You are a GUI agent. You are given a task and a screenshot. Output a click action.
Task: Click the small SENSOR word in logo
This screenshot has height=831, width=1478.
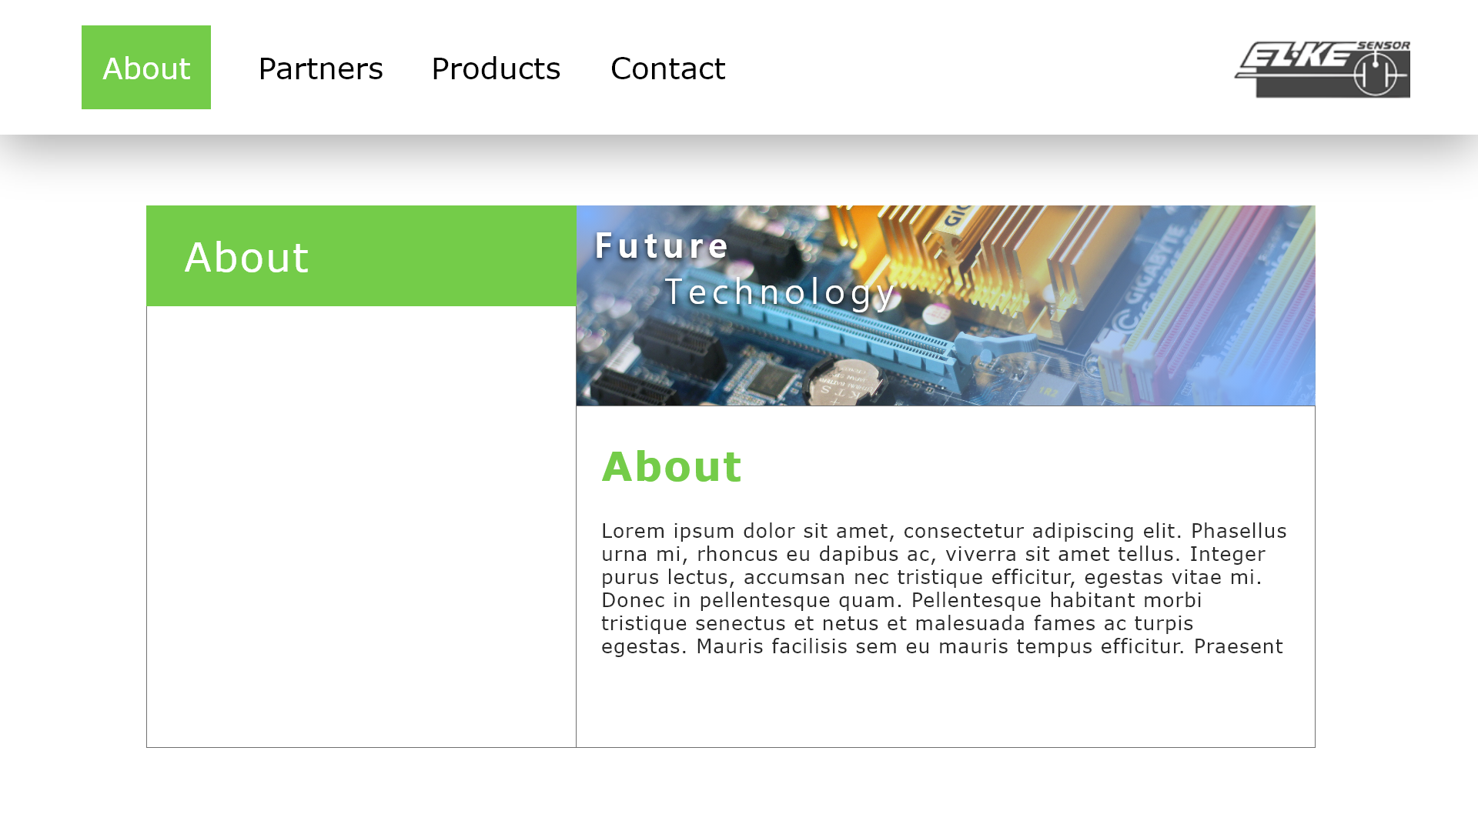pyautogui.click(x=1383, y=45)
